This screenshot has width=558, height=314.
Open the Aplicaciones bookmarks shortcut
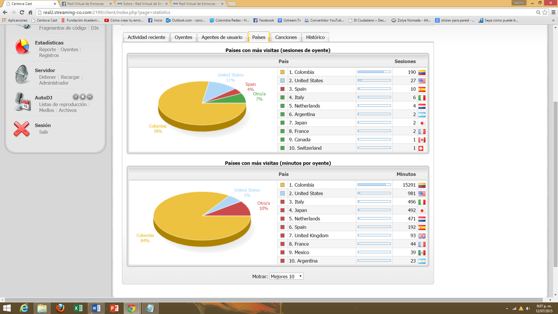coord(15,20)
